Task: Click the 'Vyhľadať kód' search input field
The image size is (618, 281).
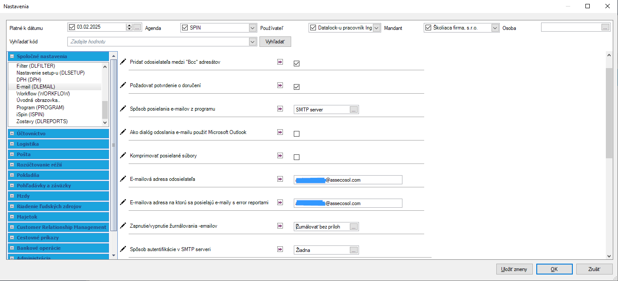Action: (x=158, y=42)
